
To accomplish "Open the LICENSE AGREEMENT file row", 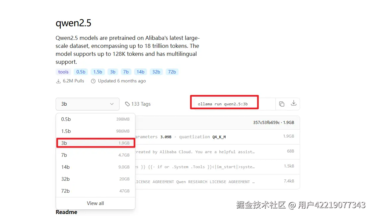I will point(217,182).
